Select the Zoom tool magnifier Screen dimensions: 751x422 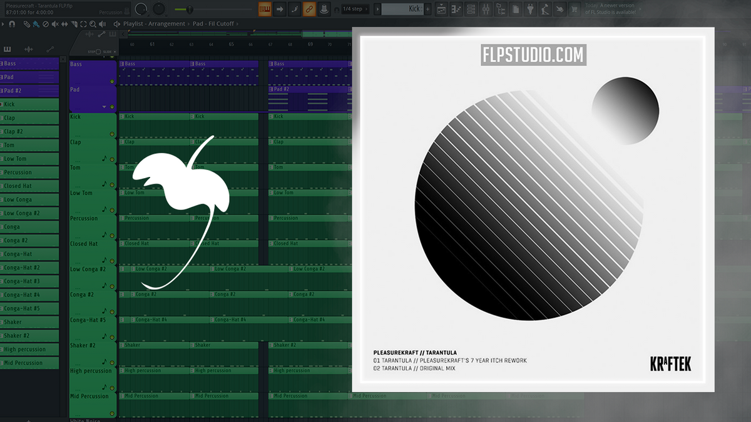[93, 24]
